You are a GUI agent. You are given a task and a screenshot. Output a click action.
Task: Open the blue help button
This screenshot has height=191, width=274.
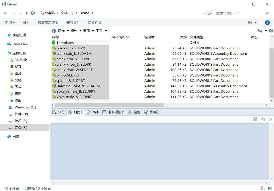pyautogui.click(x=267, y=23)
